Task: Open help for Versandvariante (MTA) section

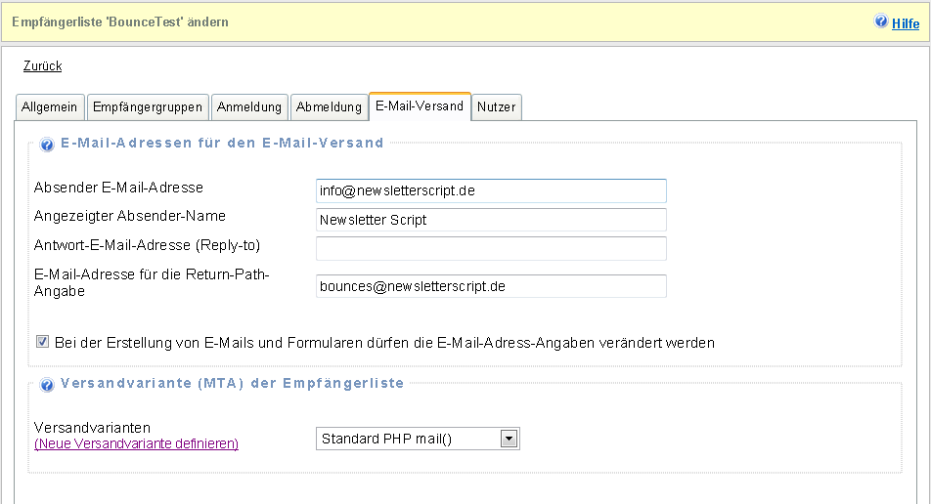Action: pyautogui.click(x=47, y=385)
